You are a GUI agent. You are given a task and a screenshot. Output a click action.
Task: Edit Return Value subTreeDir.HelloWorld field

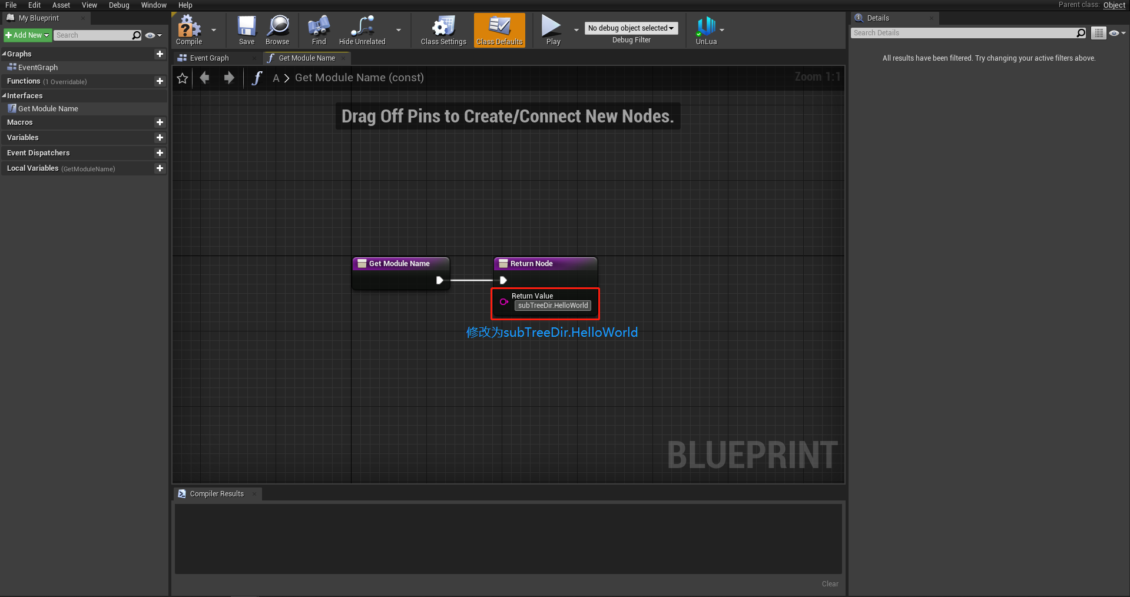[x=553, y=306]
